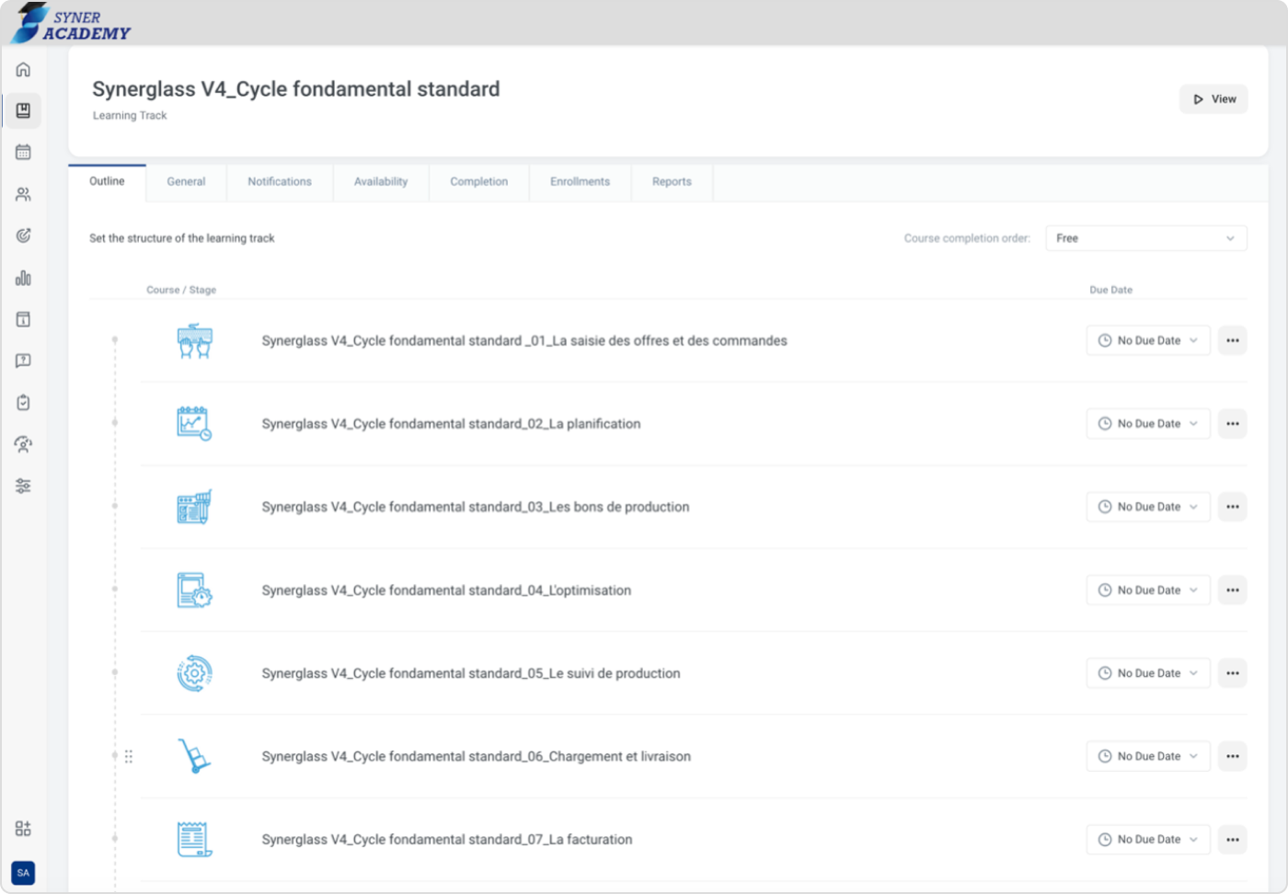This screenshot has width=1288, height=894.
Task: Switch to the Notifications tab
Action: click(x=280, y=182)
